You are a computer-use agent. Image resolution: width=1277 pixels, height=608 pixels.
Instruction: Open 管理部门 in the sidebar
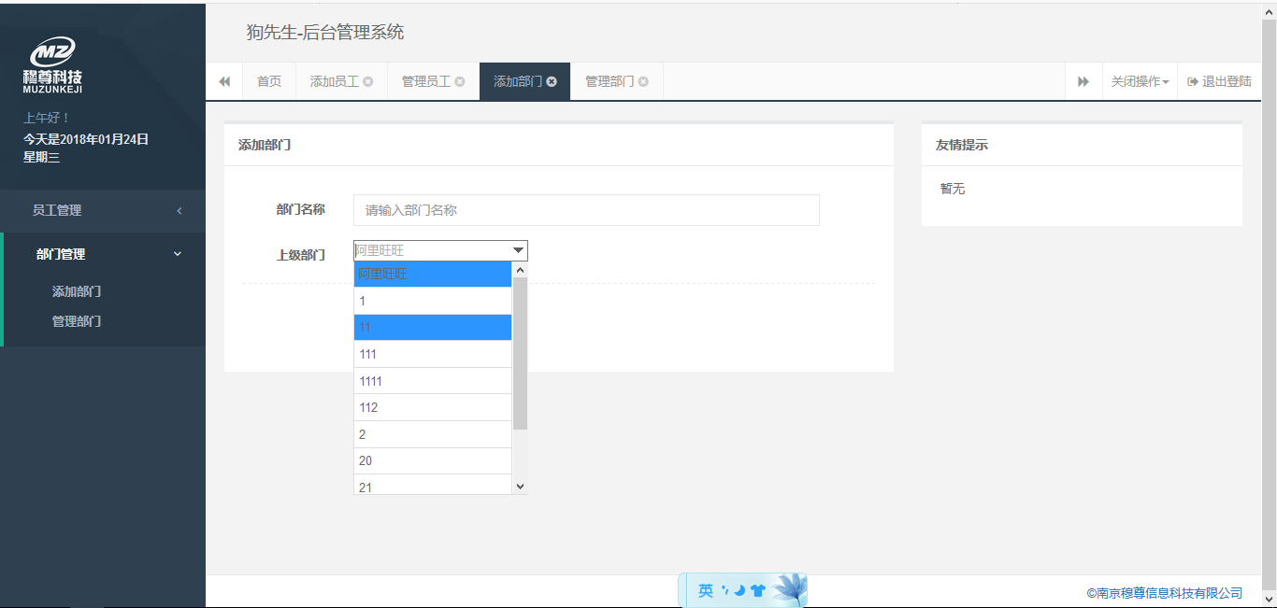point(77,321)
